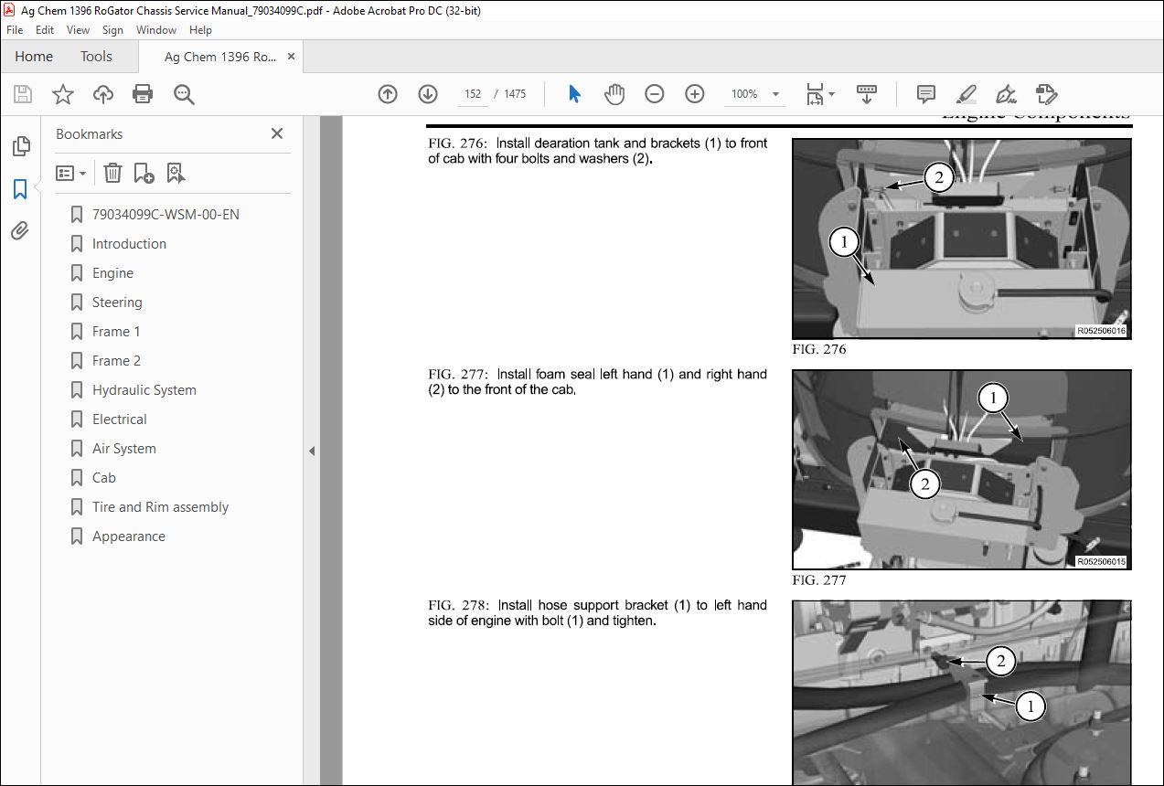This screenshot has height=786, width=1164.
Task: Select the highlight text pen tool
Action: click(x=966, y=94)
